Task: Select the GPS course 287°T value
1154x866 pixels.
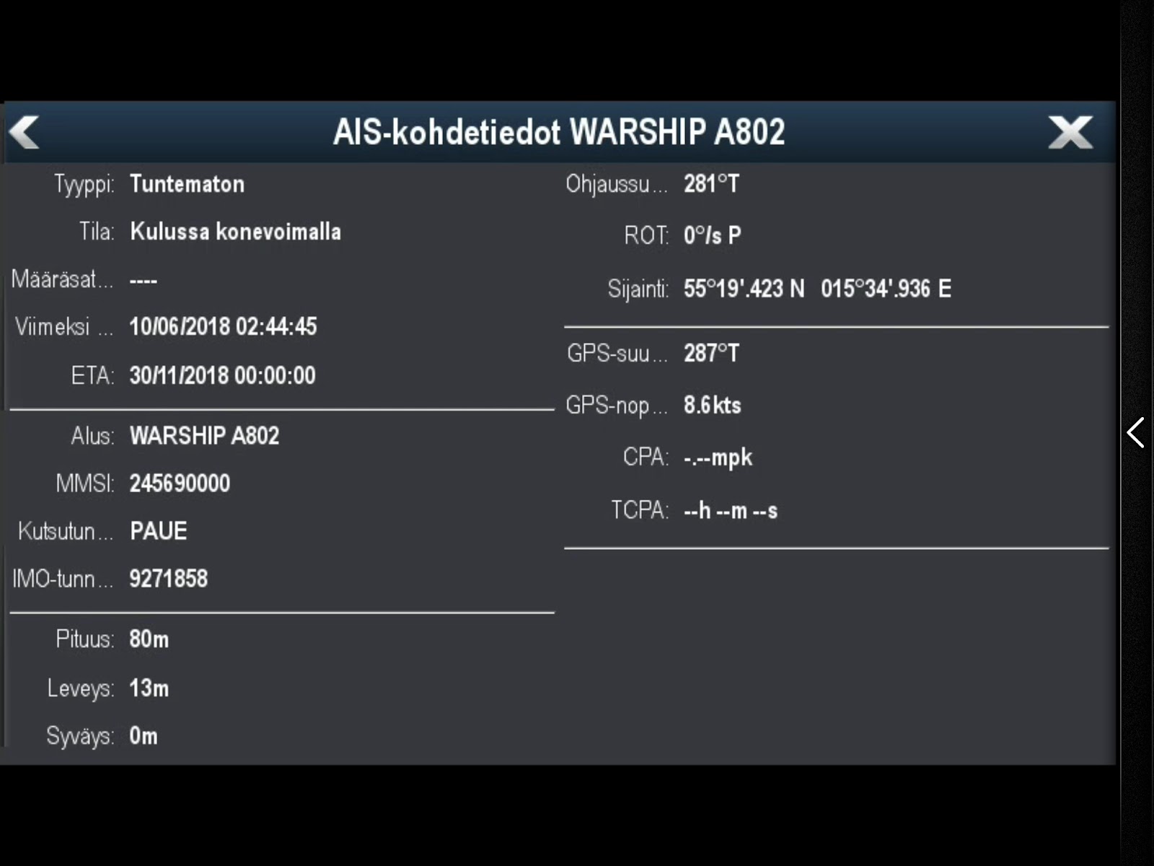Action: [x=711, y=354]
